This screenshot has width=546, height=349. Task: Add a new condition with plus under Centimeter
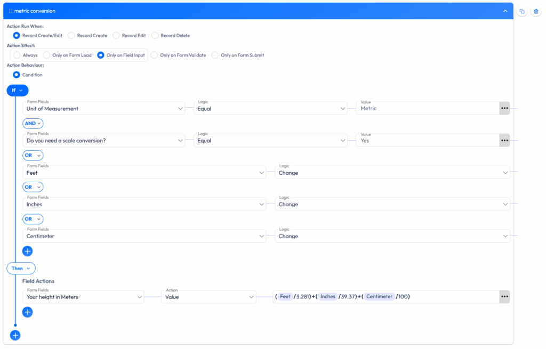click(x=28, y=251)
